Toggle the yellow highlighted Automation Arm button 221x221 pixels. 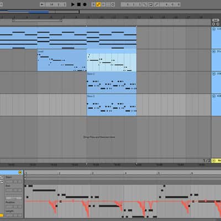98,4
